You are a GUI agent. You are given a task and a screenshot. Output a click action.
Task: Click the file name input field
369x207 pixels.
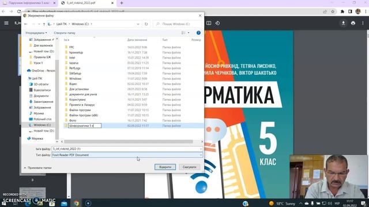tap(125, 149)
